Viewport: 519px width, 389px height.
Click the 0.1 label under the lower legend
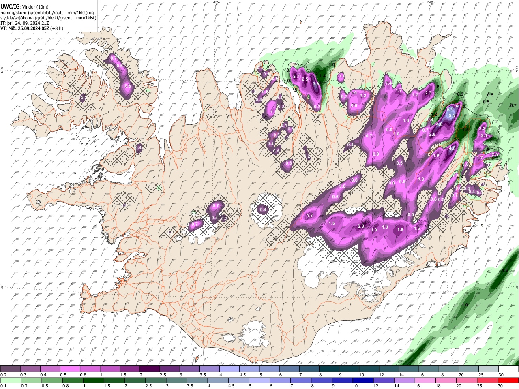(x=3, y=386)
